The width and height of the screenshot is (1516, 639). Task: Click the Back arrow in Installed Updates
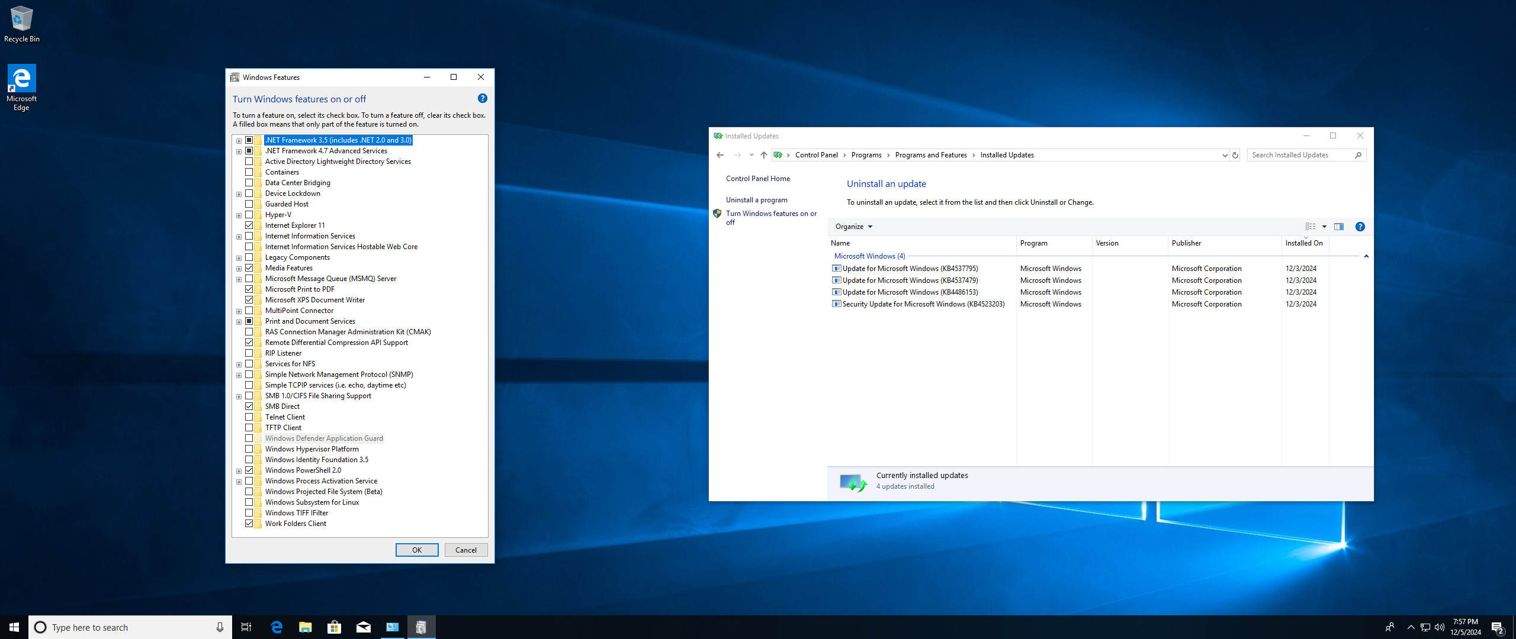coord(720,155)
